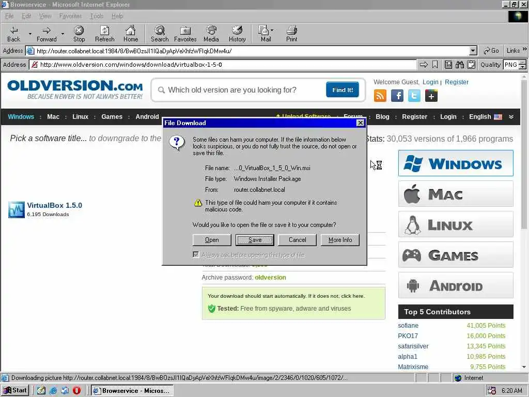The image size is (529, 397).
Task: Decrease the Quality stepper value
Action: [x=522, y=67]
